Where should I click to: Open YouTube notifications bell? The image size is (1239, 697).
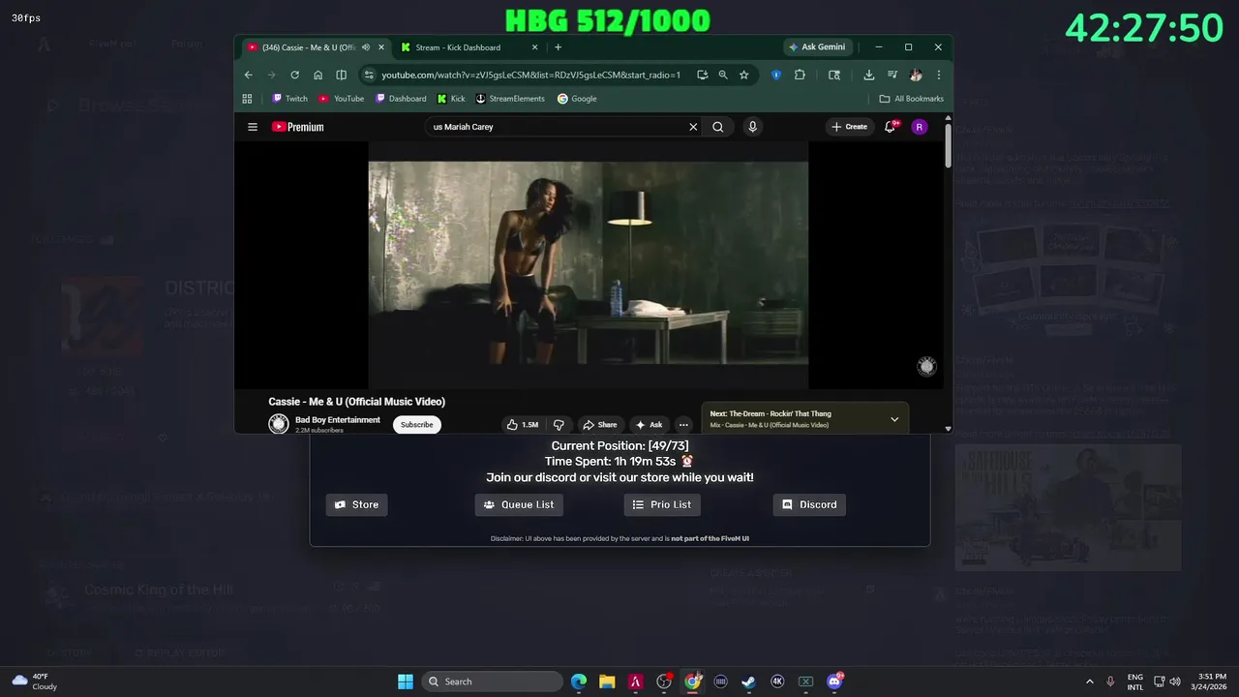pos(891,127)
